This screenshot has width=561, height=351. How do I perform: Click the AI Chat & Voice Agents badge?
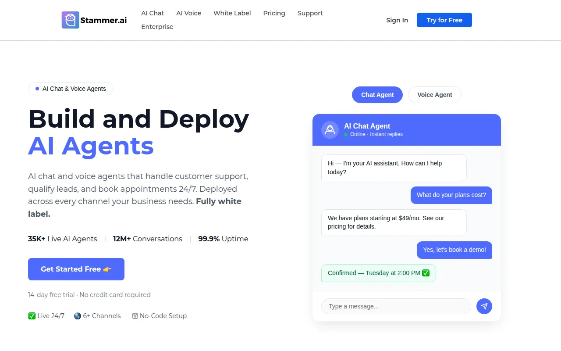pos(71,89)
